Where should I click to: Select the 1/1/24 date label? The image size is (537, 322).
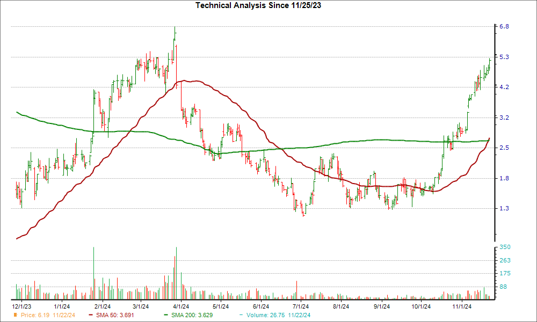[x=62, y=306]
